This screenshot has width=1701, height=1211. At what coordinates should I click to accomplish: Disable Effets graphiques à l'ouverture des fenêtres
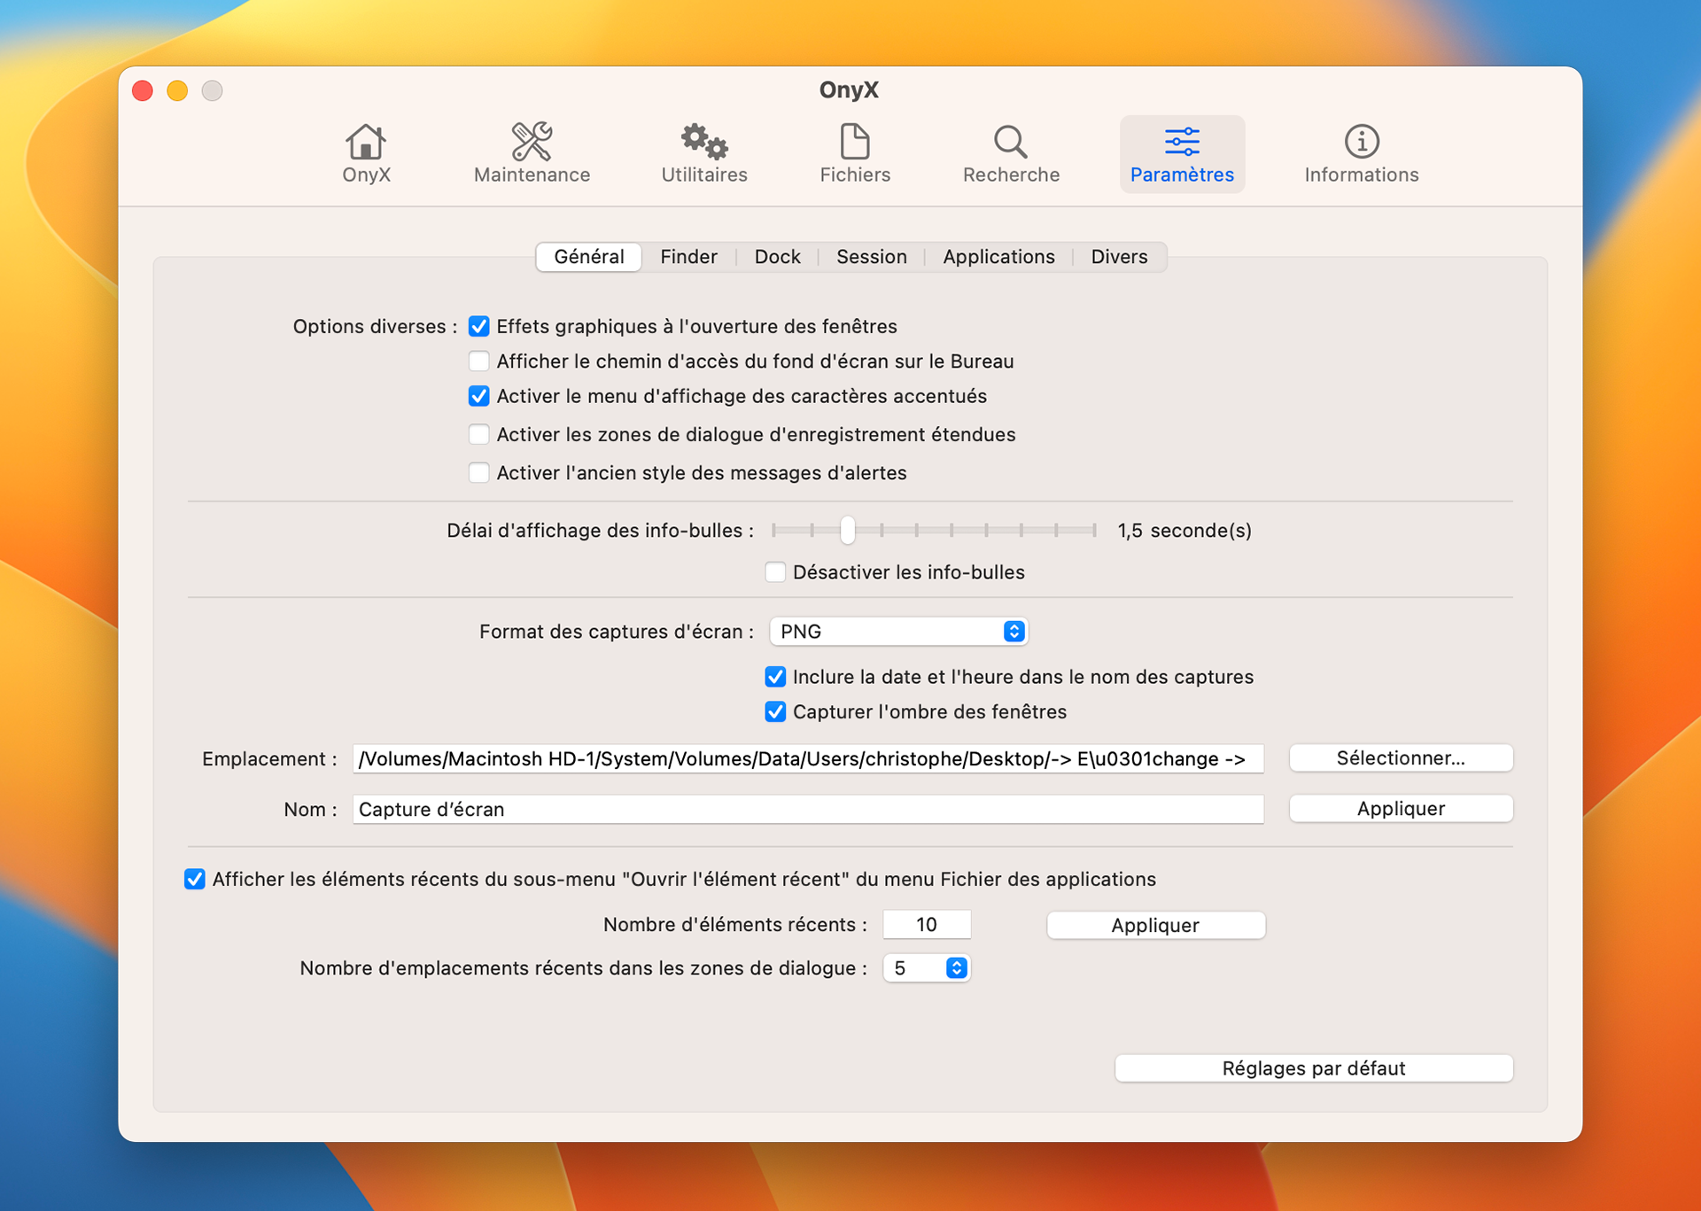coord(479,326)
